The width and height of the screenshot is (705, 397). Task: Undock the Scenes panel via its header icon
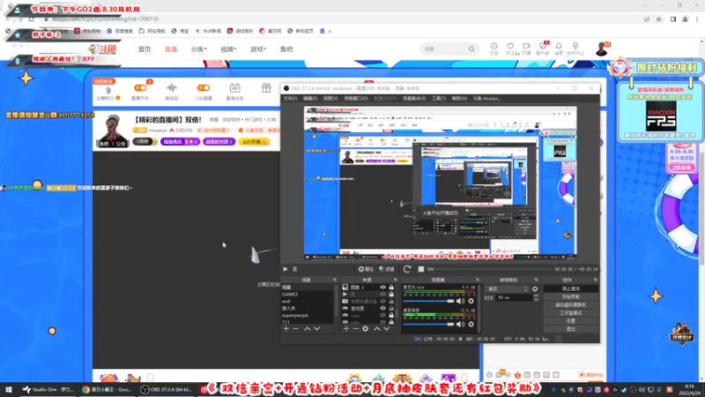(335, 280)
